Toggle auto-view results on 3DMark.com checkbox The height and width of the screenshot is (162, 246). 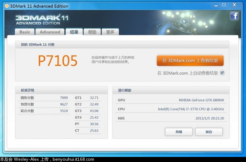click(222, 73)
